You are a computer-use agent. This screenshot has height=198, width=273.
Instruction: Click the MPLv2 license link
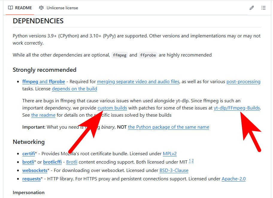coord(170,154)
